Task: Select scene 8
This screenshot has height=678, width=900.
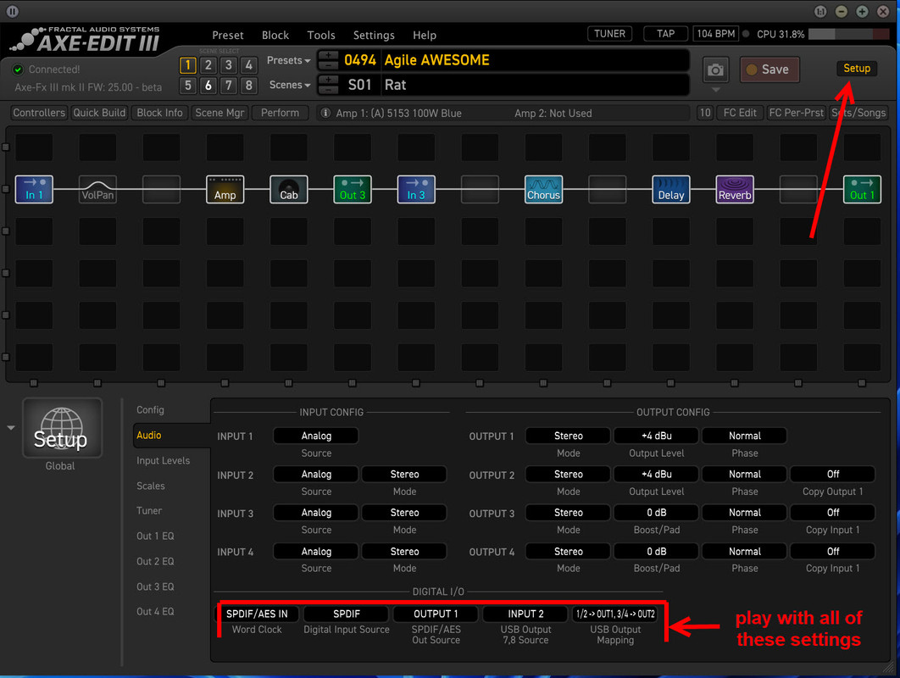Action: pos(248,86)
